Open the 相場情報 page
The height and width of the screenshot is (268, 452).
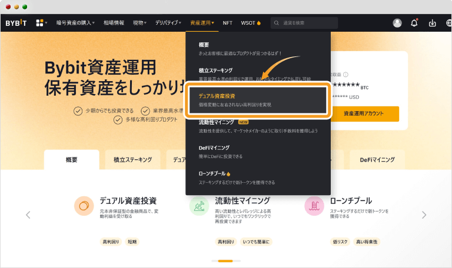(x=114, y=23)
